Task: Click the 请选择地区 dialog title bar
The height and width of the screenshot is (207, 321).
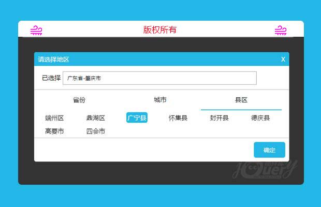Action: (155, 60)
